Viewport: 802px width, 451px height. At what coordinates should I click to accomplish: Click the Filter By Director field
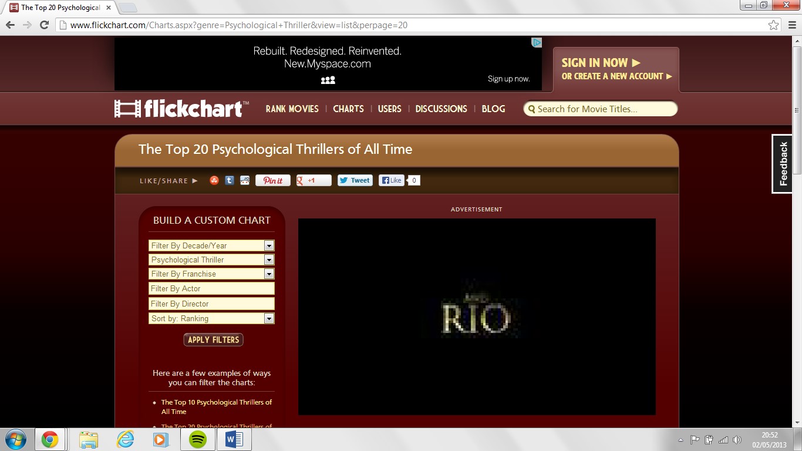(211, 304)
